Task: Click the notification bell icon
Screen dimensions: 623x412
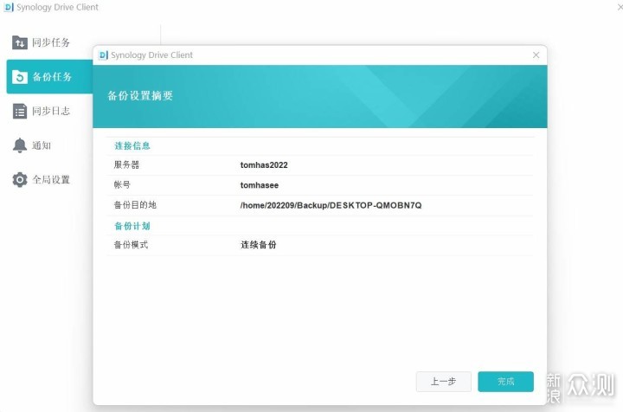Action: [x=19, y=145]
